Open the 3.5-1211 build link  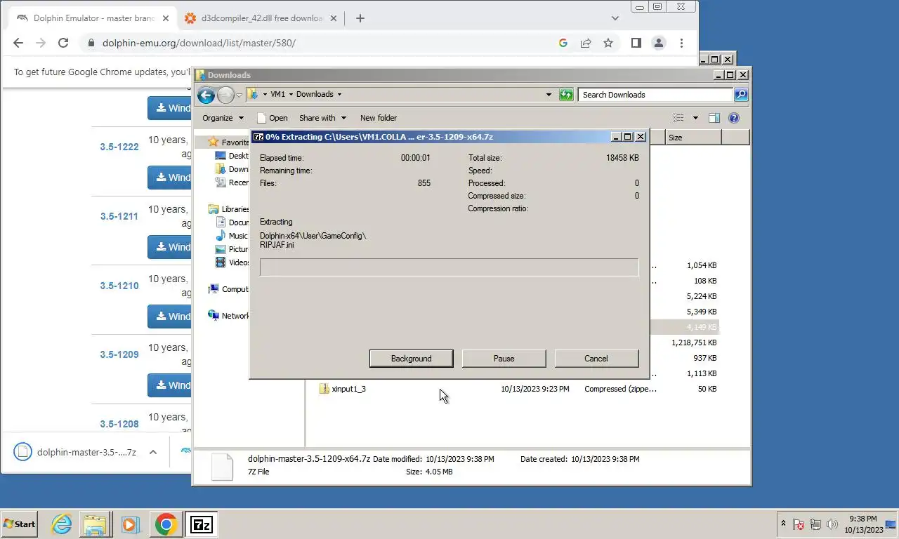click(x=119, y=216)
